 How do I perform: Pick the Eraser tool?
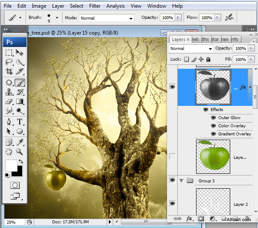coord(9,102)
